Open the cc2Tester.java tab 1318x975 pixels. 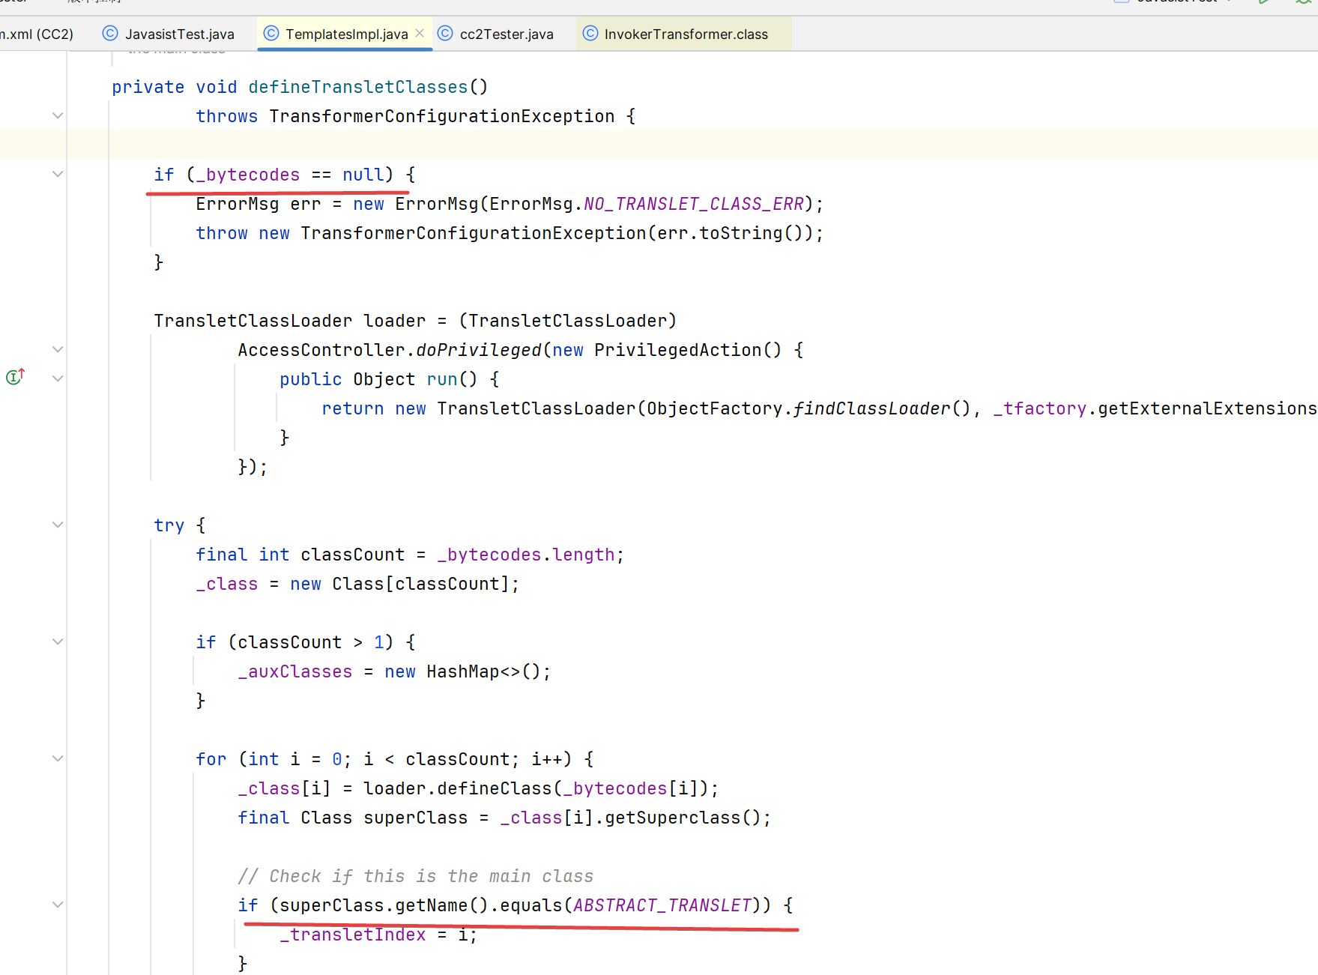click(x=506, y=34)
